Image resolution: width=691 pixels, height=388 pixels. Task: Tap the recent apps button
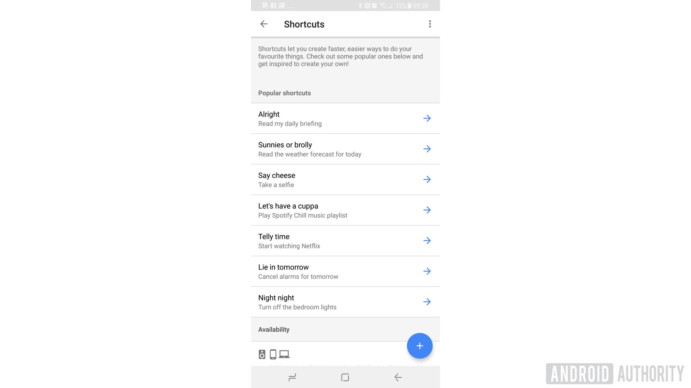point(293,377)
